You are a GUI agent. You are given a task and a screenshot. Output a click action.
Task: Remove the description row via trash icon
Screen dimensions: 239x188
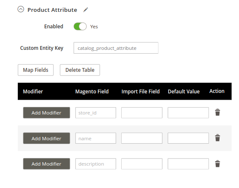coord(217,163)
